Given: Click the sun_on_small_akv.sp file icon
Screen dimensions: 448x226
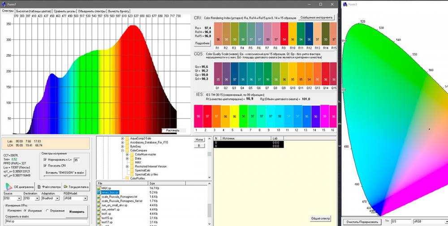Looking at the screenshot, I should click(x=99, y=205).
